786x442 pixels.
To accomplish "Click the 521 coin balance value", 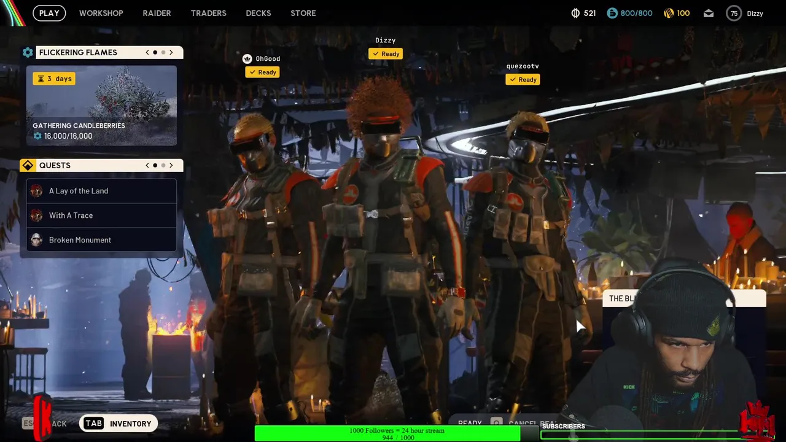I will tap(589, 13).
